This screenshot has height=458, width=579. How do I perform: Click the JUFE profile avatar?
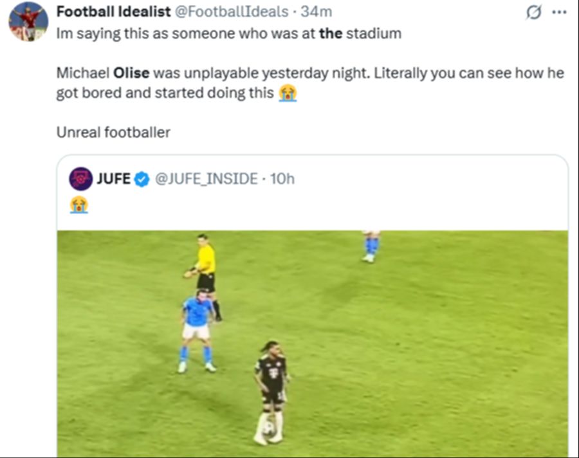pyautogui.click(x=80, y=179)
